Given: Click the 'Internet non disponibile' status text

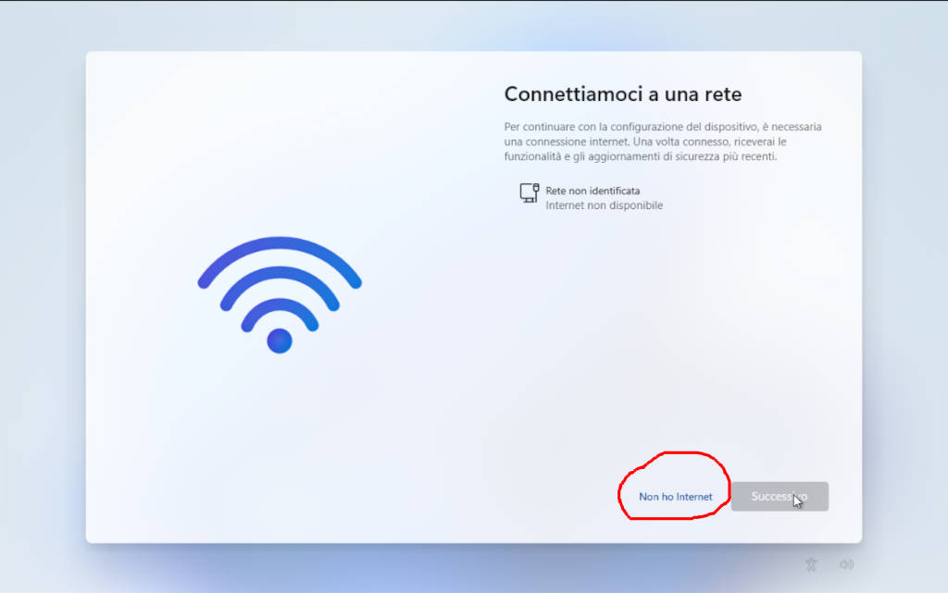Looking at the screenshot, I should click(604, 205).
